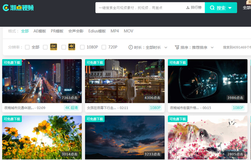Image resolution: width=251 pixels, height=160 pixels.
Task: Check the 720P resolution checkbox
Action: (x=104, y=47)
